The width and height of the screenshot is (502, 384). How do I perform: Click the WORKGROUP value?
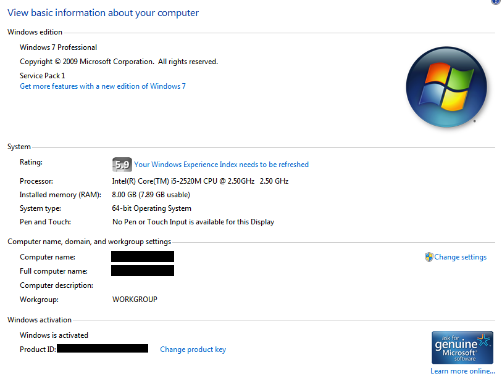tap(135, 300)
